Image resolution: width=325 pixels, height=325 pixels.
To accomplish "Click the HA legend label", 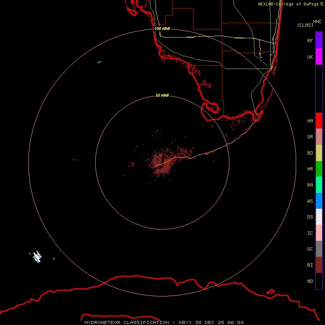I will click(x=310, y=121).
